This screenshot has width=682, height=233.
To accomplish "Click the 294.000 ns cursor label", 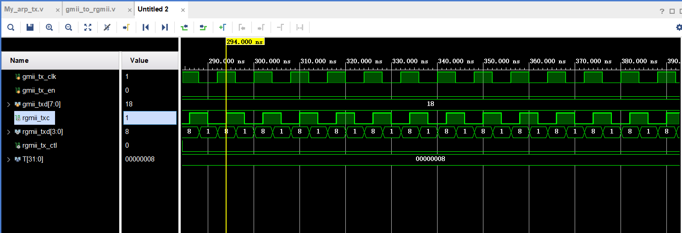I will pyautogui.click(x=245, y=42).
